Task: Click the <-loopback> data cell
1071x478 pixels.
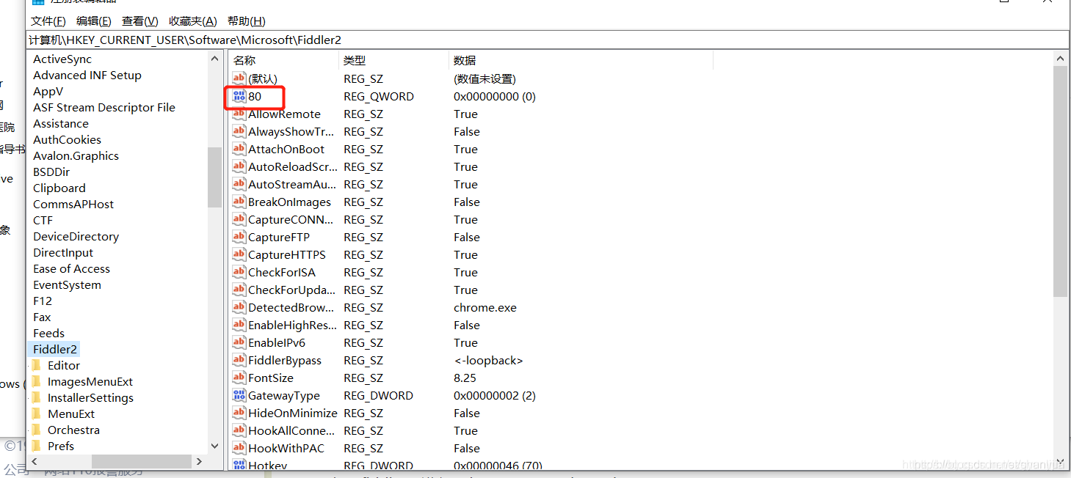Action: tap(488, 360)
